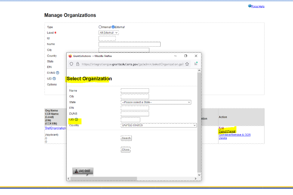This screenshot has height=195, width=293.
Task: Click the shield tracking protection icon
Action: [71, 64]
